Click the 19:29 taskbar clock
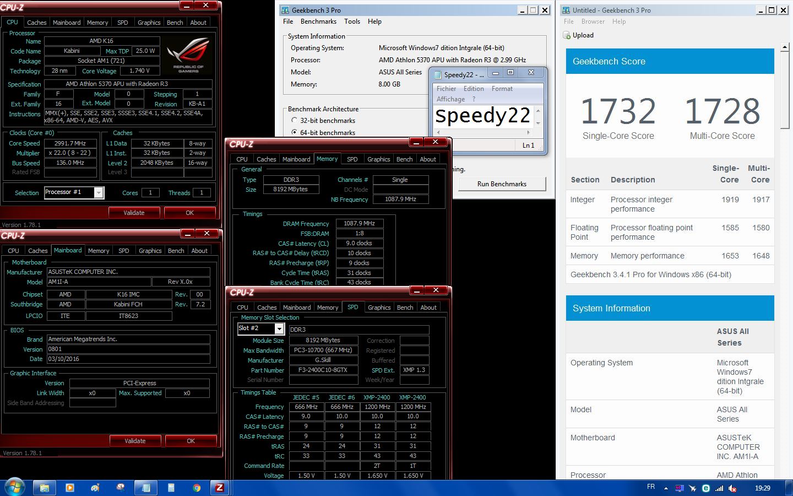The image size is (793, 496). pyautogui.click(x=763, y=488)
